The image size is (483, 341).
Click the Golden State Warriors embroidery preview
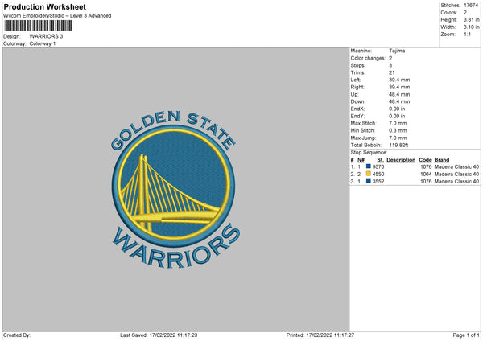click(x=175, y=190)
